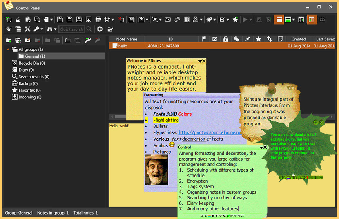Screen dimensions: 339x219
Task: Click the add new group folder icon
Action: [x=9, y=40]
